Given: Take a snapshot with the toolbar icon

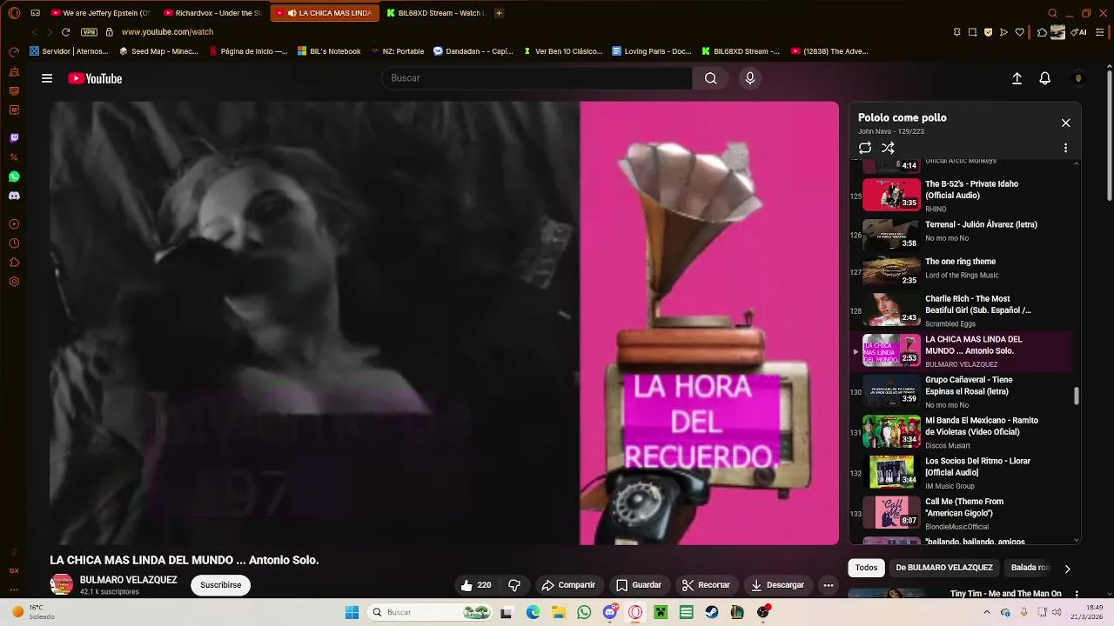Looking at the screenshot, I should tap(973, 32).
